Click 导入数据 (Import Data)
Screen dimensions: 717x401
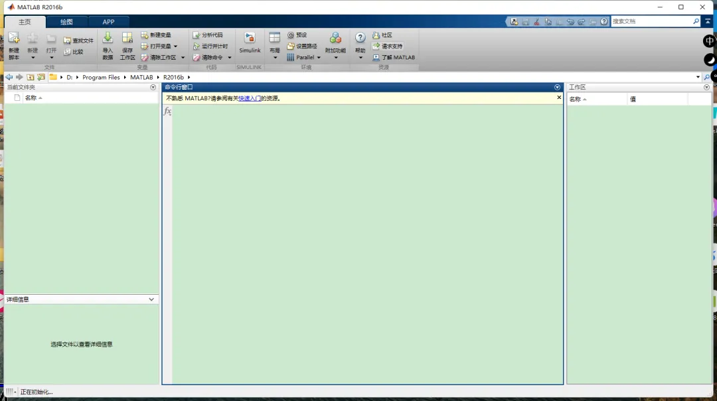pos(108,46)
